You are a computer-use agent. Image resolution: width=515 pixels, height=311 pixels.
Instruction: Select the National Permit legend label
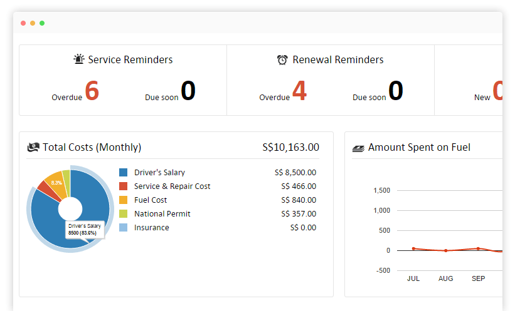click(162, 213)
